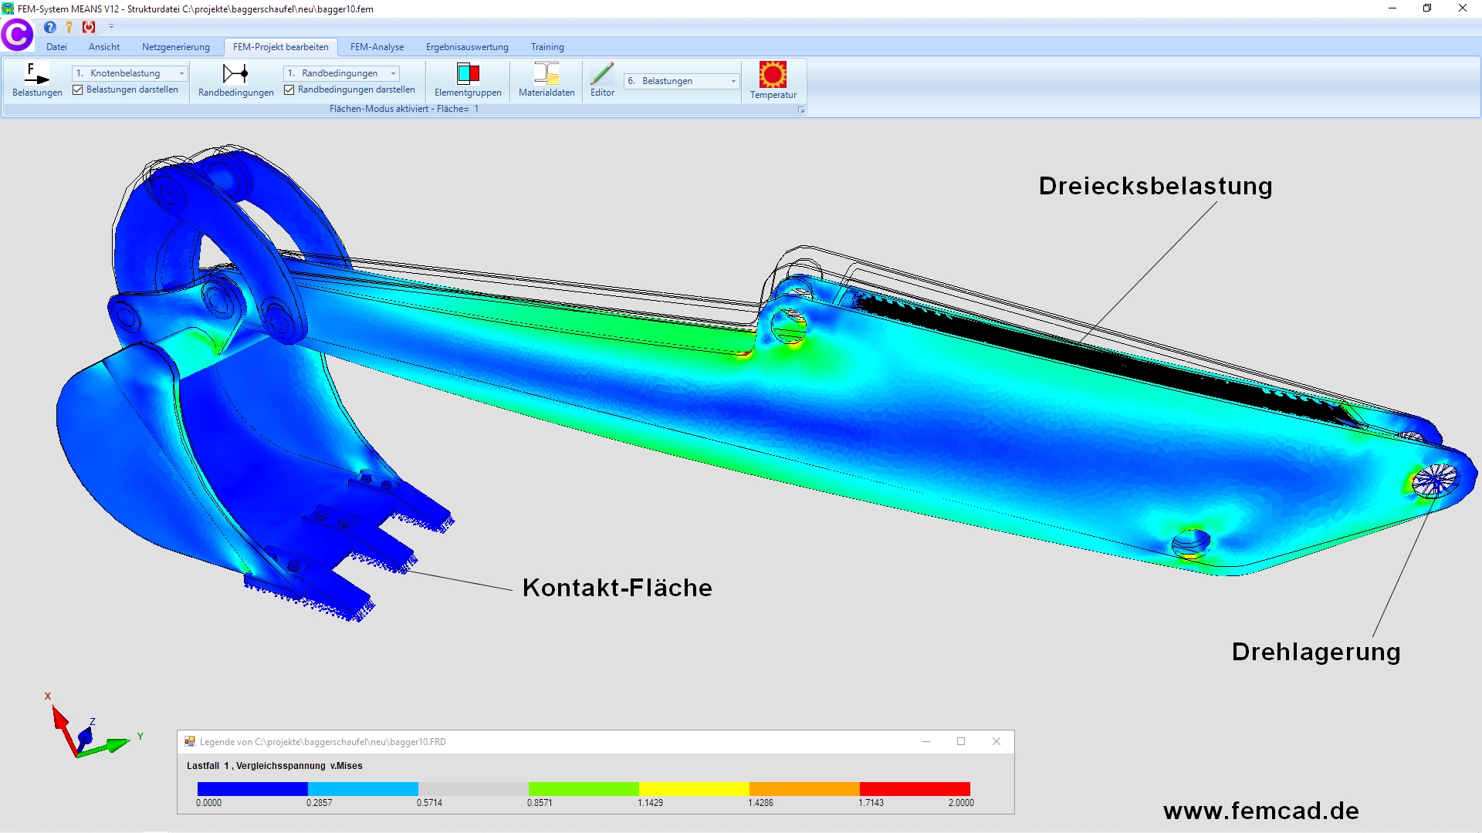The image size is (1482, 833).
Task: Click the Belastungen force arrow icon
Action: (36, 74)
